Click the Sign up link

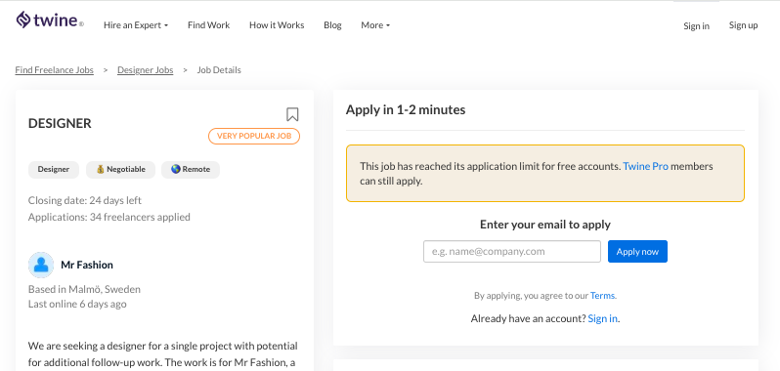pyautogui.click(x=743, y=25)
